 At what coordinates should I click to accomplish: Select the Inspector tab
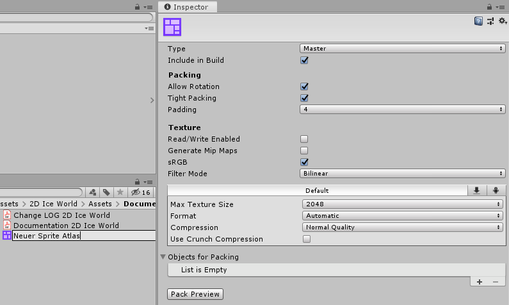[x=188, y=7]
